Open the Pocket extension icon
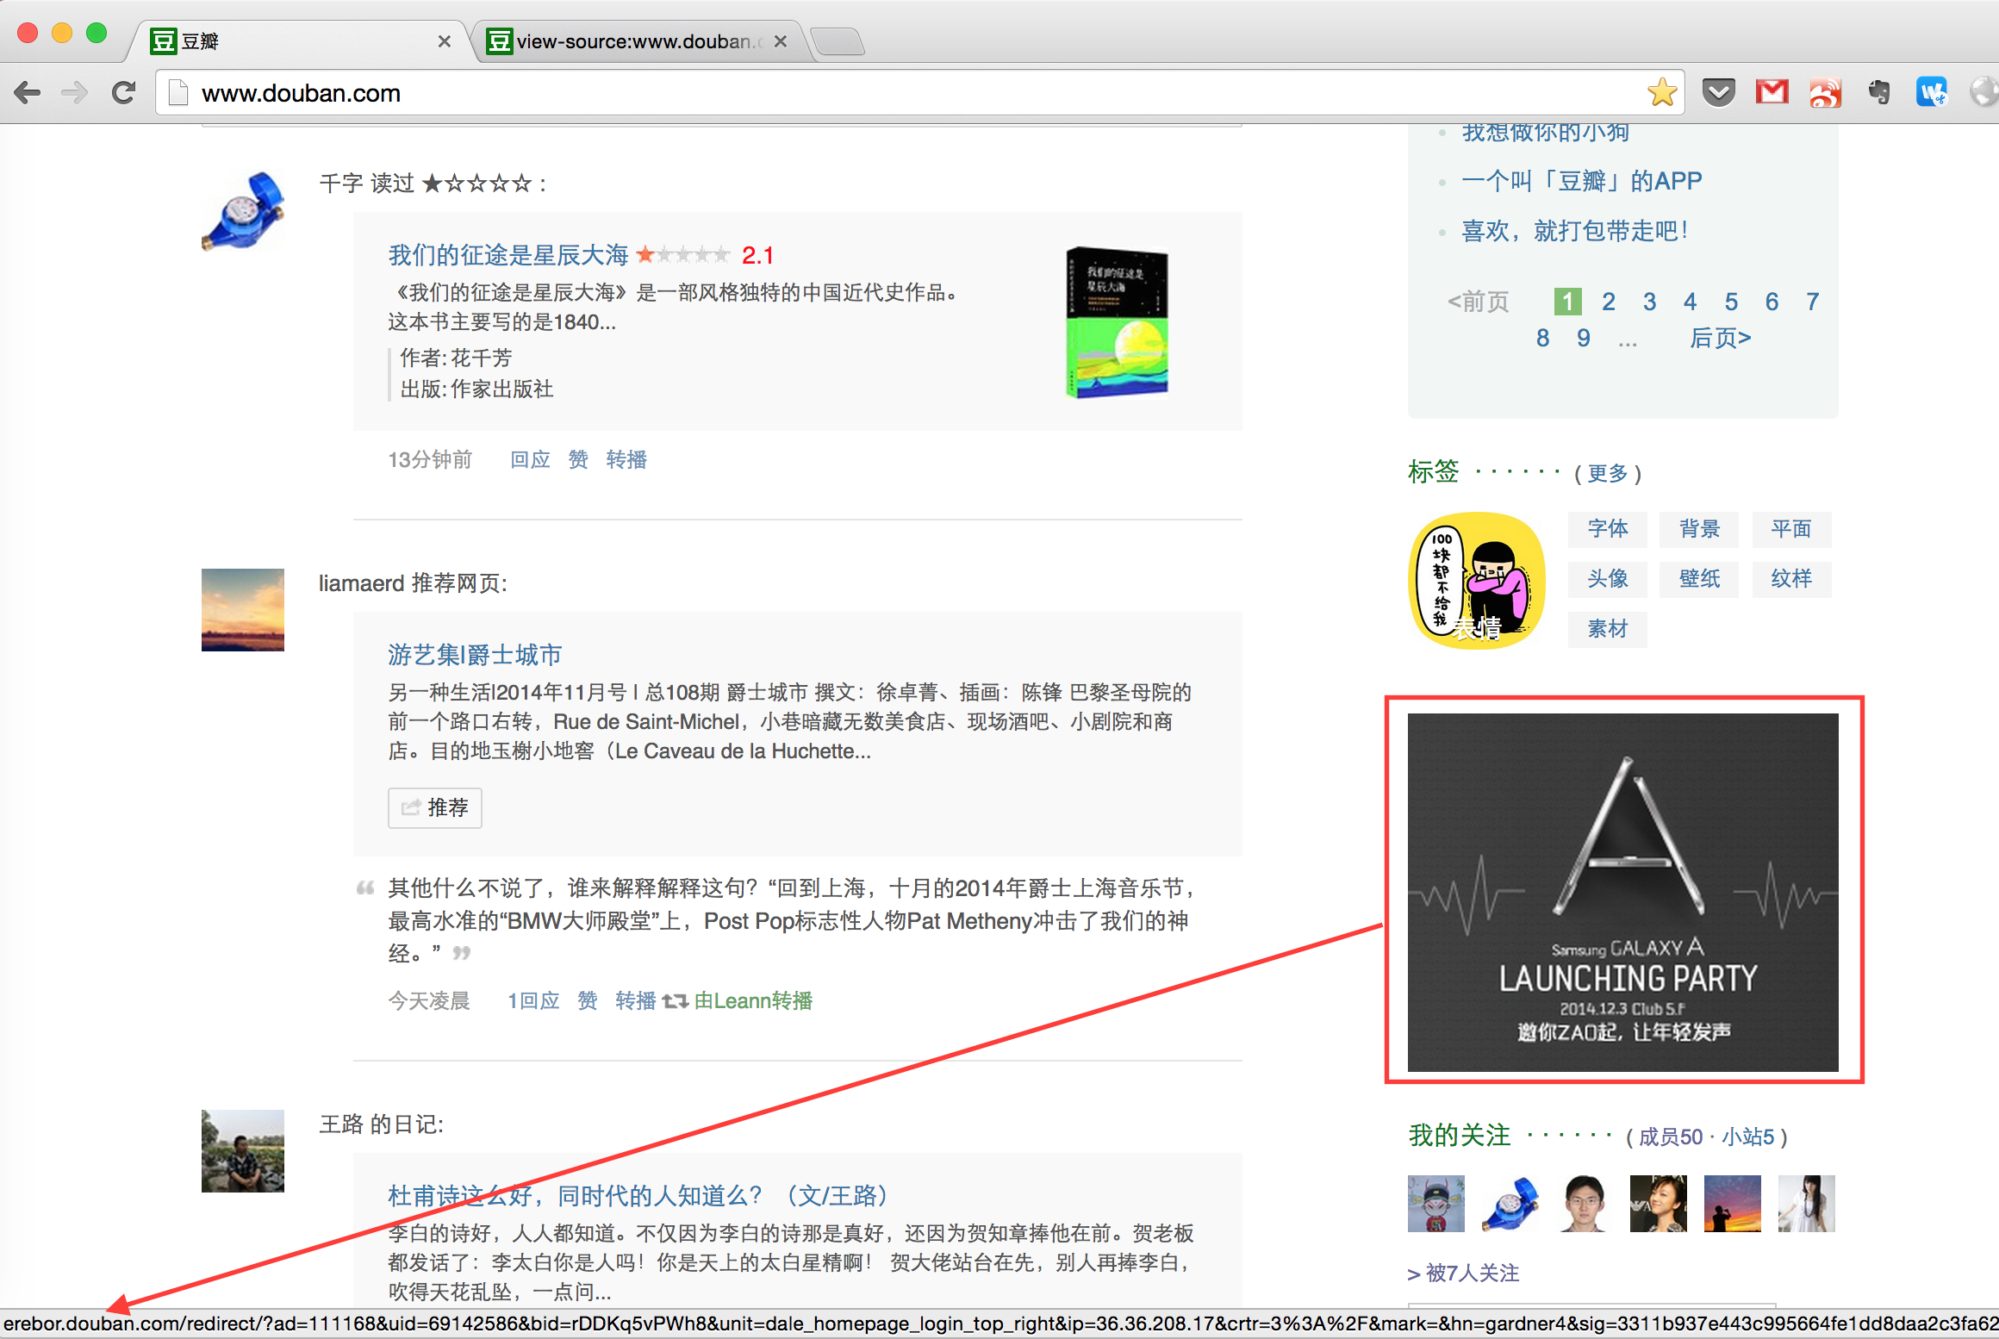 1718,92
